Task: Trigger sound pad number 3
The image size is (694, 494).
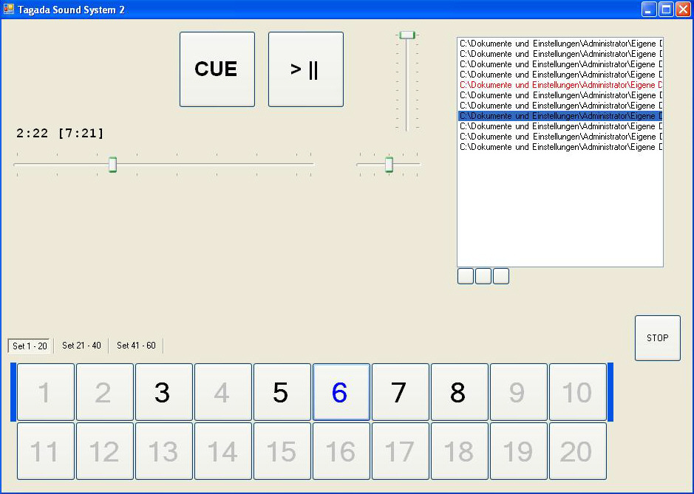Action: 163,392
